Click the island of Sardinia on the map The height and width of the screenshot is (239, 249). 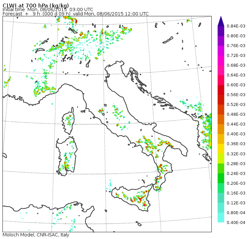click(67, 156)
